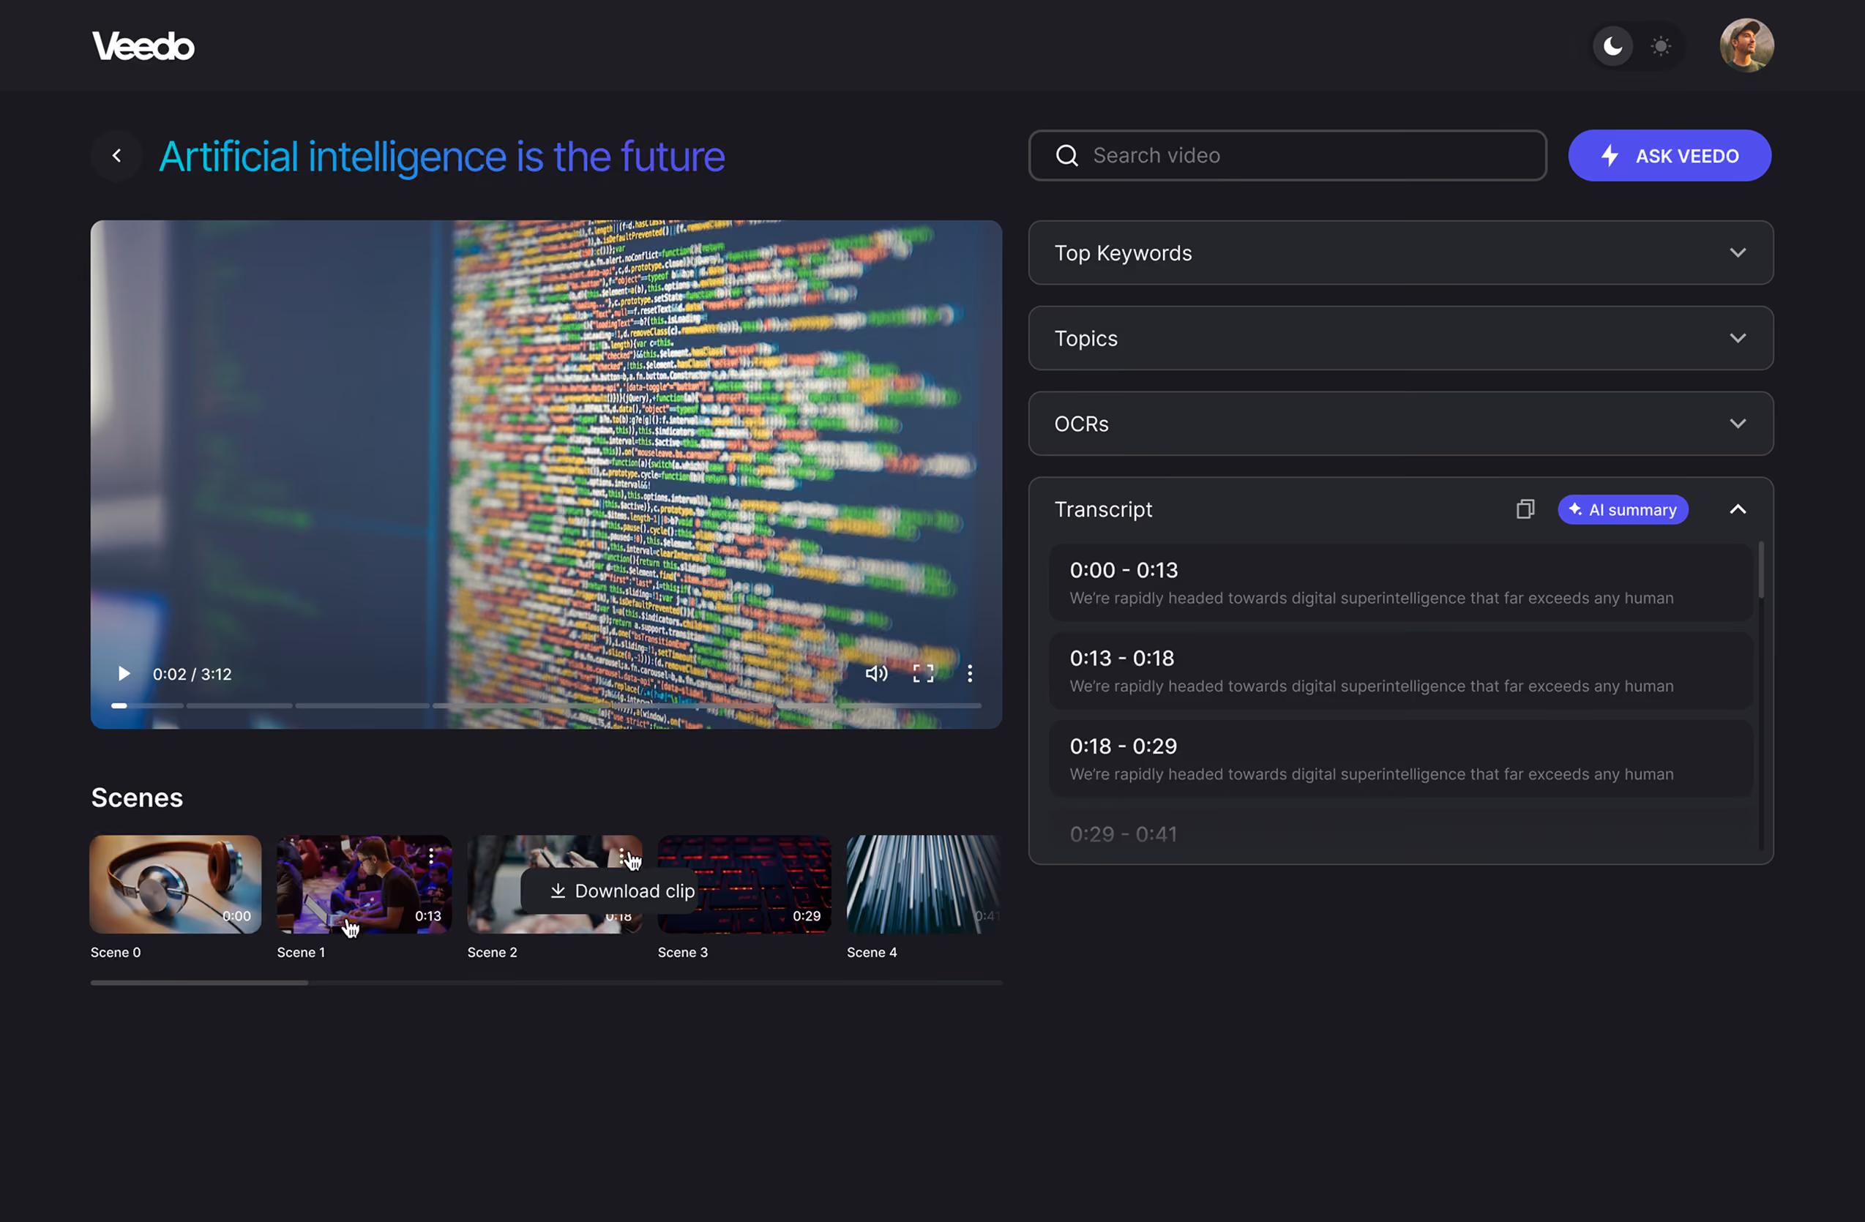
Task: Open the Scene 1 three-dot menu
Action: pyautogui.click(x=431, y=856)
